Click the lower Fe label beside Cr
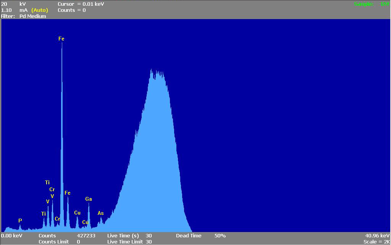This screenshot has width=391, height=245. click(68, 193)
